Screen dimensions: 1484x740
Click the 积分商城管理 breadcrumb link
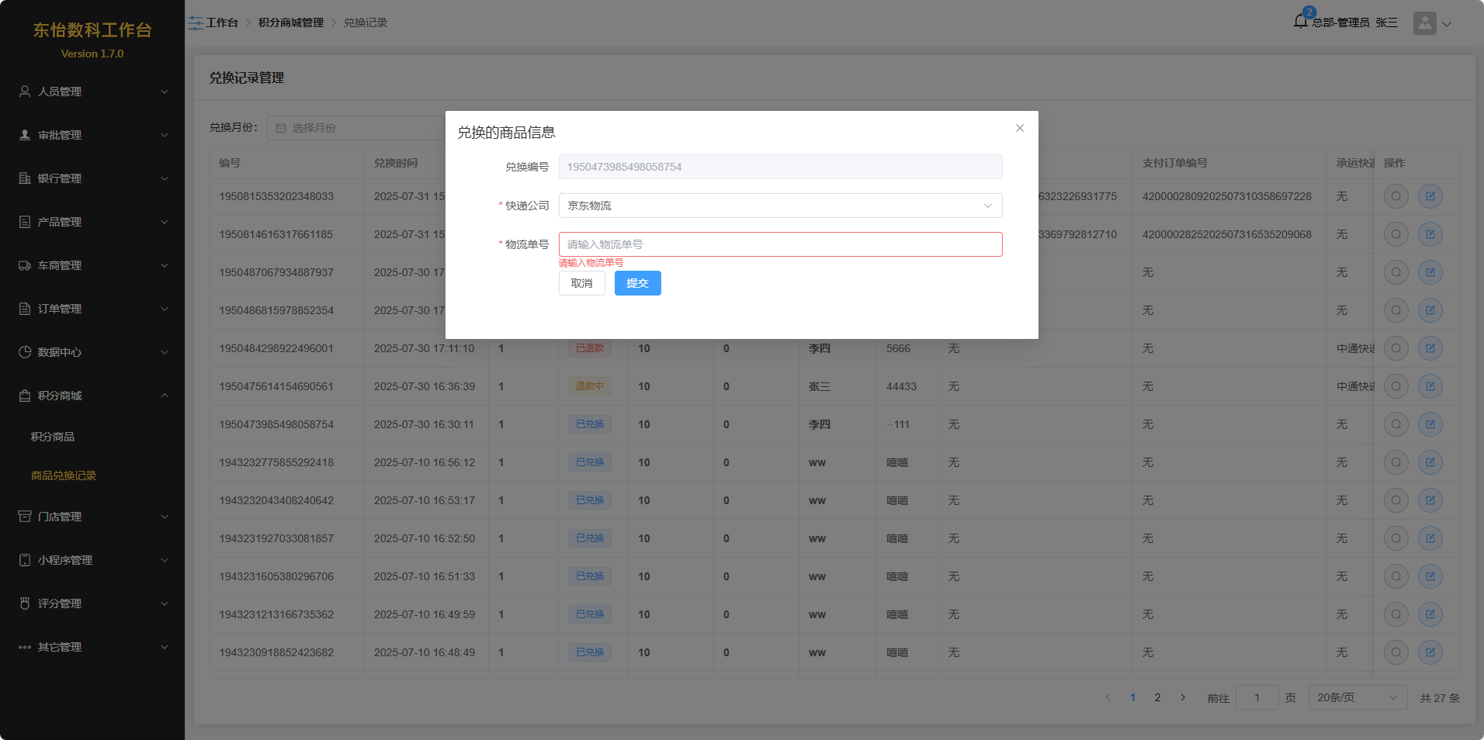tap(290, 22)
